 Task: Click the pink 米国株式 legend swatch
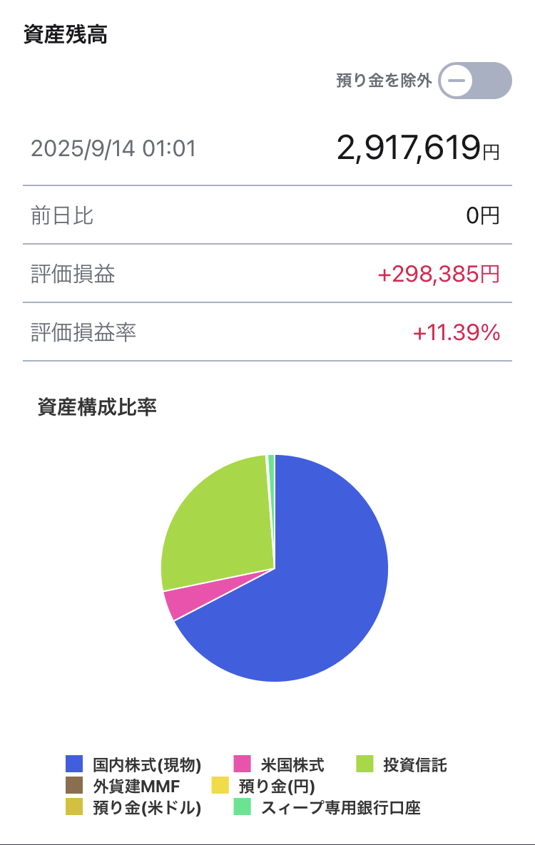[x=242, y=764]
